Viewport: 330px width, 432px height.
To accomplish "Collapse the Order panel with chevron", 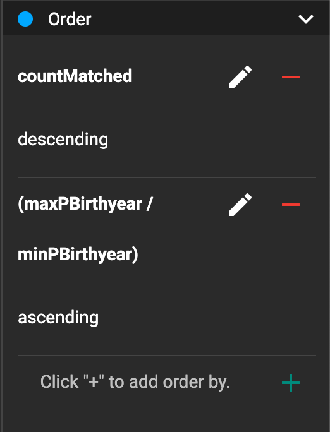I will pyautogui.click(x=306, y=20).
